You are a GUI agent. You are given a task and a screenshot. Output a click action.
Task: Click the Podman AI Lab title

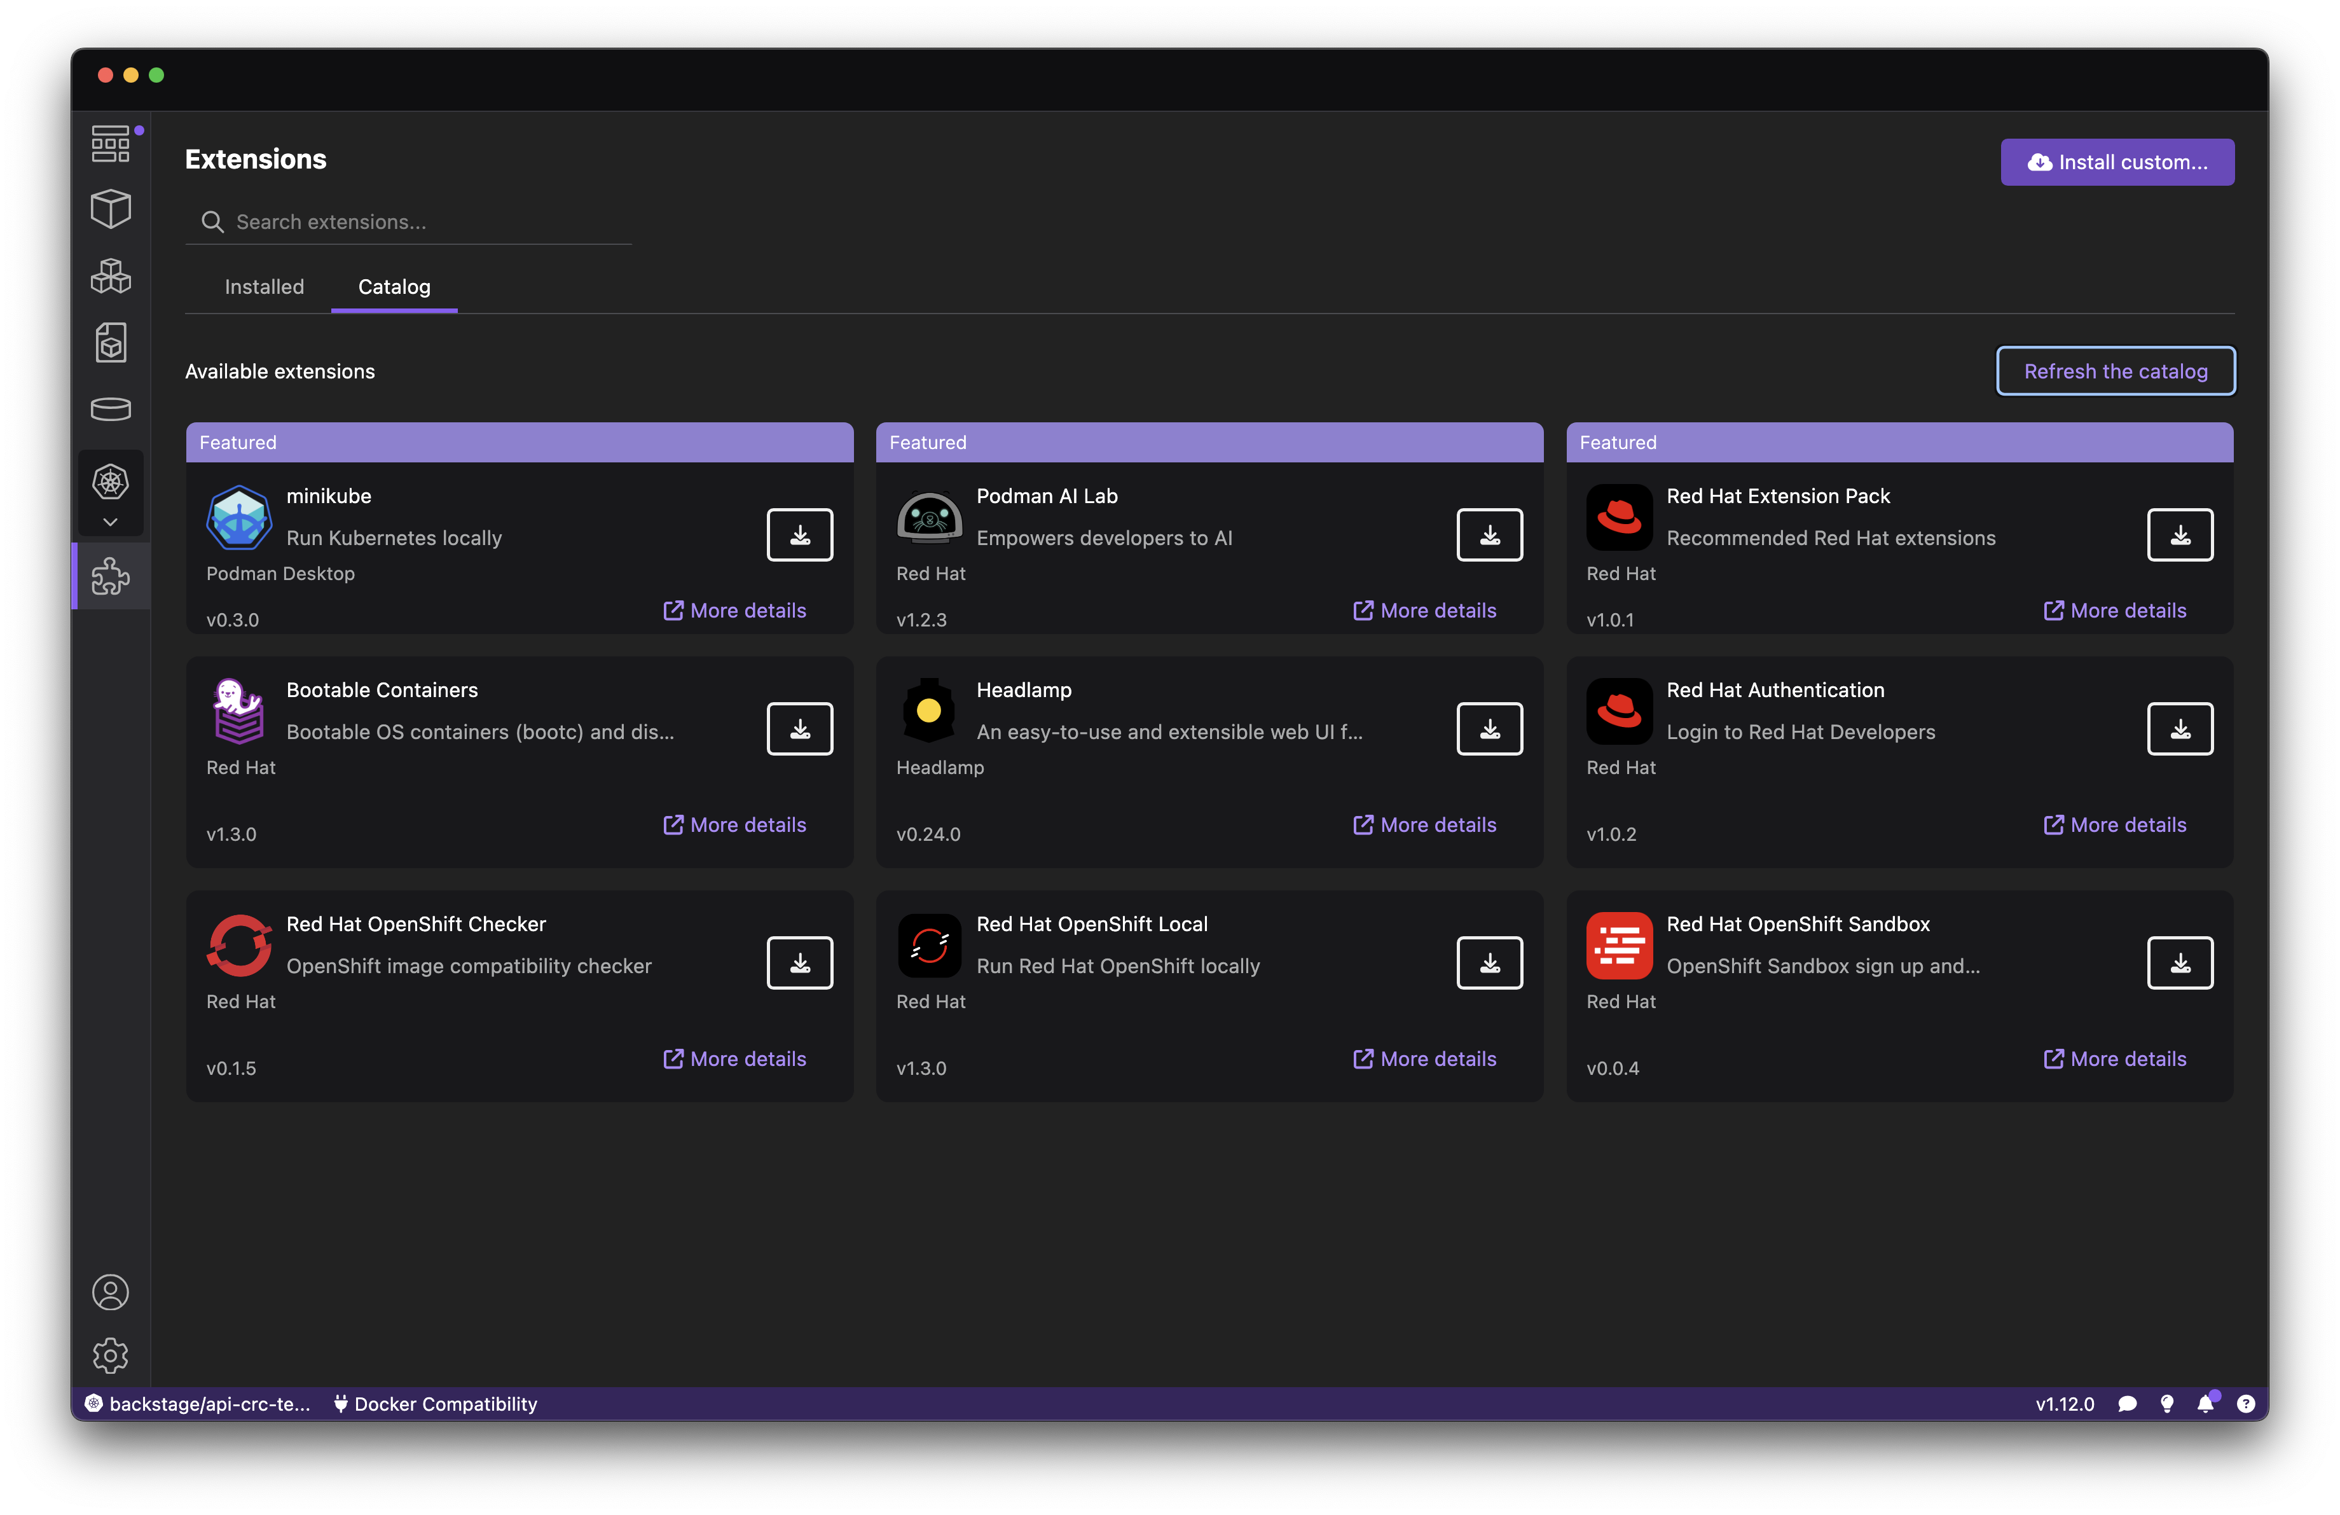[1047, 497]
